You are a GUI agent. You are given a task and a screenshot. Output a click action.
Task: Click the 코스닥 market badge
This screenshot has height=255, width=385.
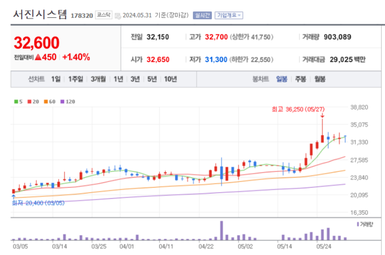click(x=103, y=15)
